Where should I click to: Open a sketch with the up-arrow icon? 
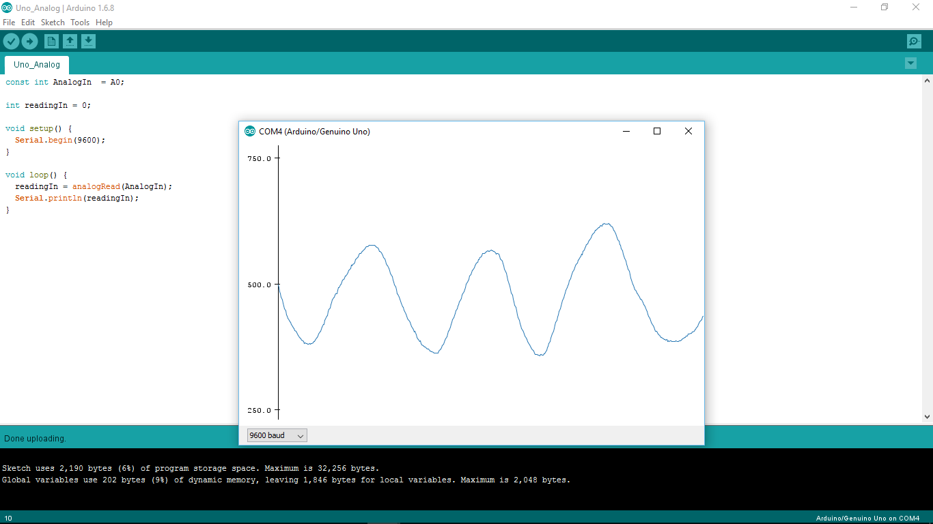tap(70, 42)
